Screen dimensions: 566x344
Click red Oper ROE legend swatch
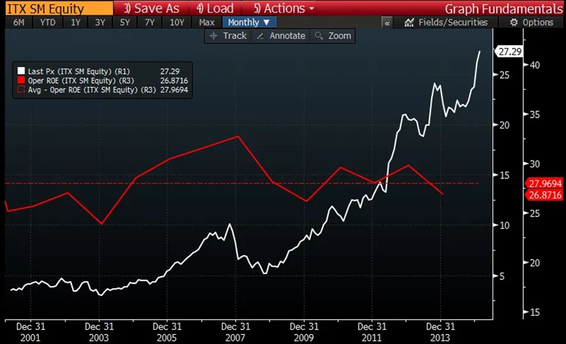21,81
